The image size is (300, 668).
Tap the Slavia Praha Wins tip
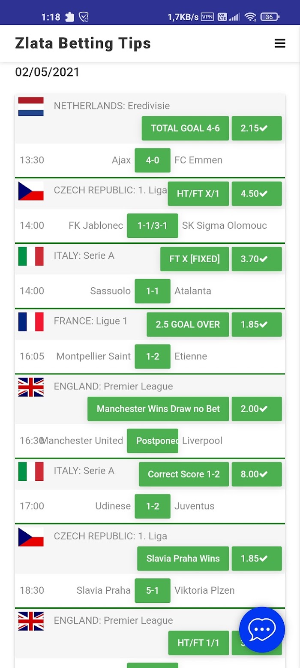[183, 559]
